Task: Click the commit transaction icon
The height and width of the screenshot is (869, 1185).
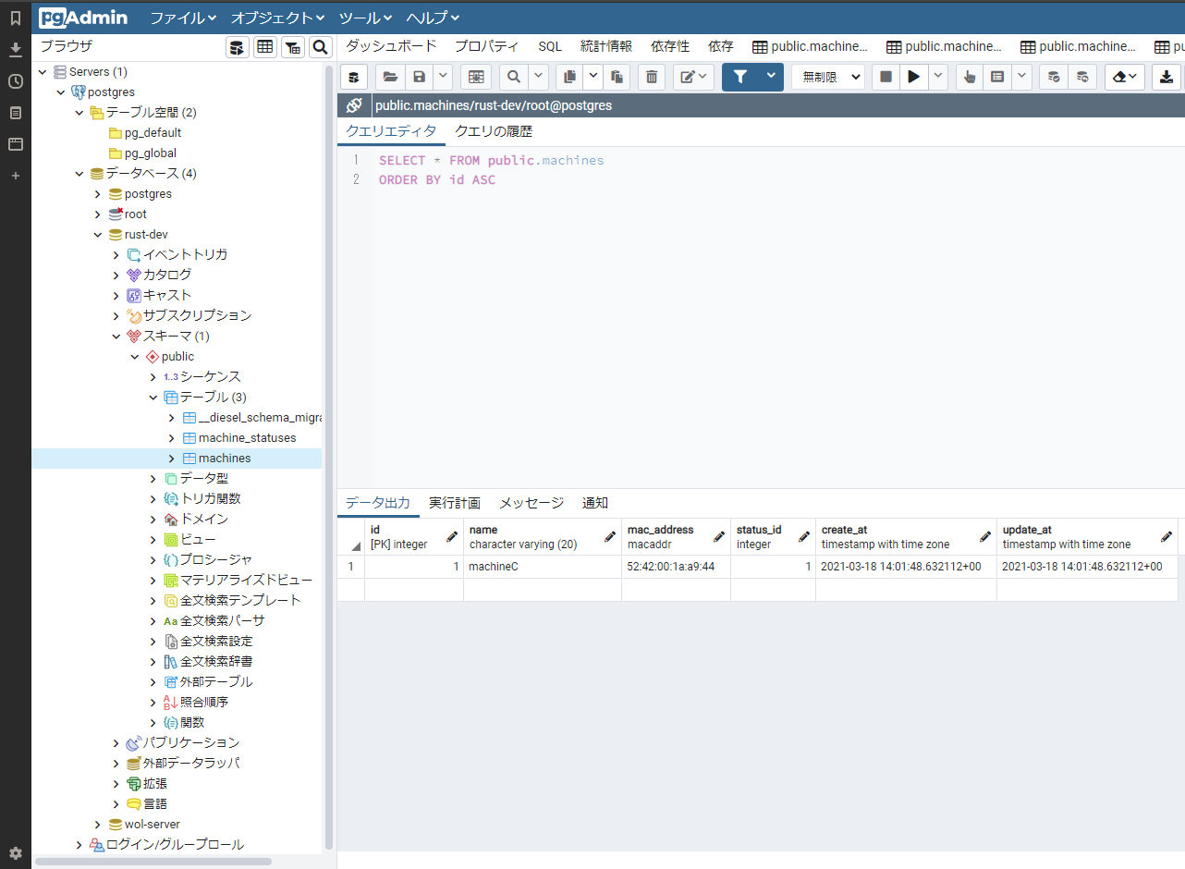Action: click(x=1053, y=77)
